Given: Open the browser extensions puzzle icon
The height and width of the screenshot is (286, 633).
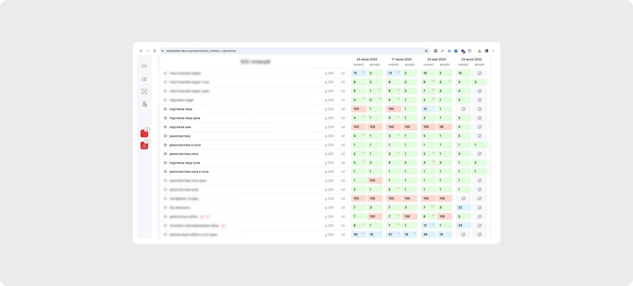Looking at the screenshot, I should pos(469,51).
